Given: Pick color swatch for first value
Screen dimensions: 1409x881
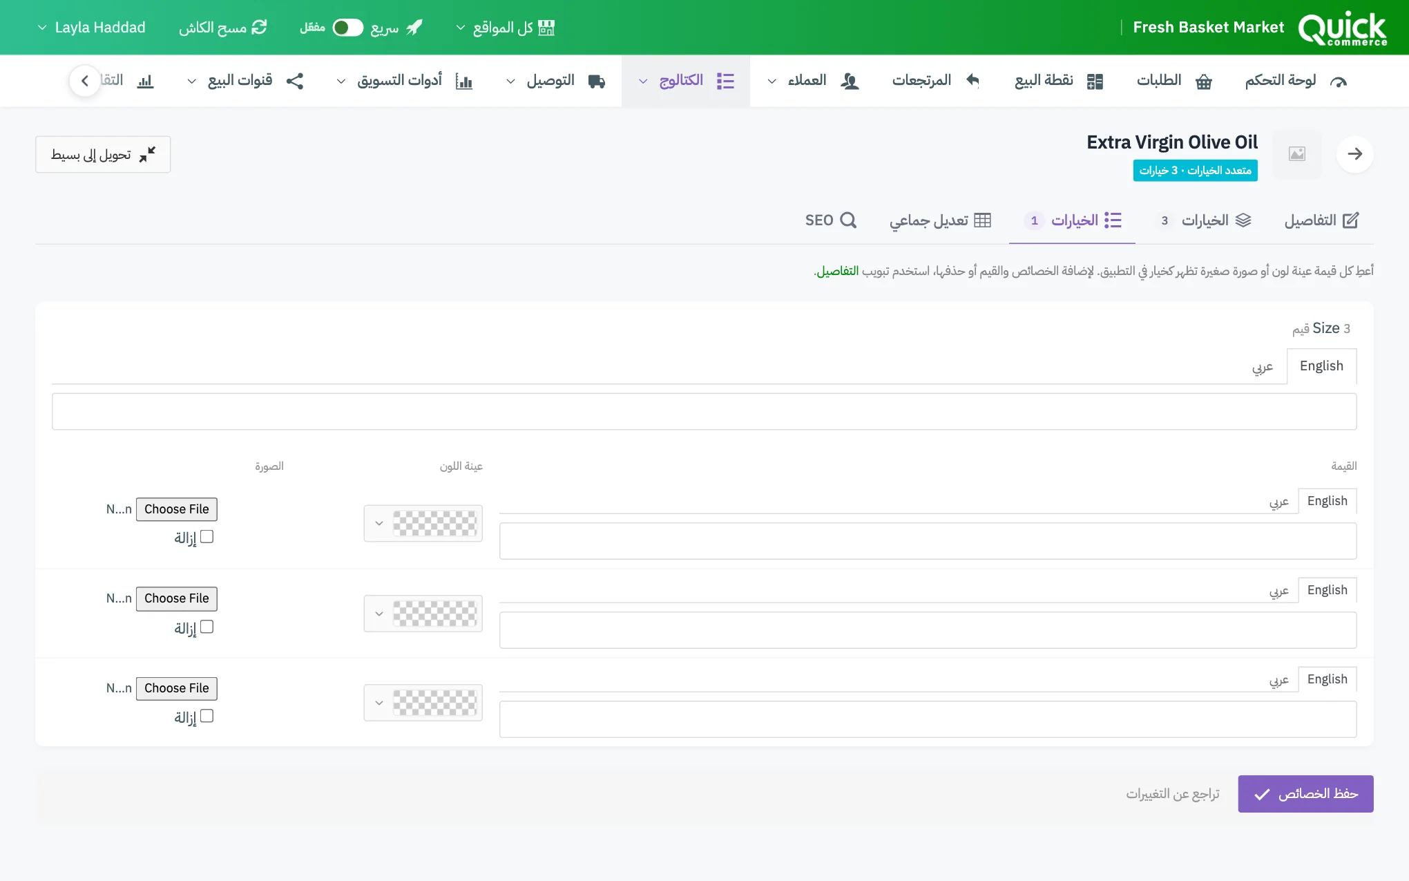Looking at the screenshot, I should (x=435, y=524).
